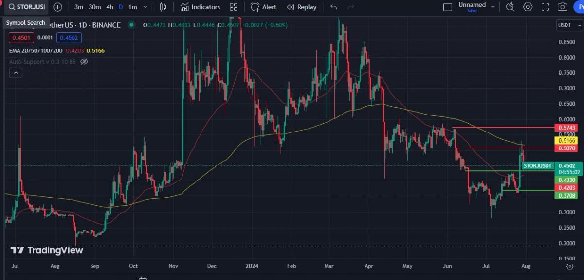
Task: Open chart settings via the gear icon
Action: point(527,7)
